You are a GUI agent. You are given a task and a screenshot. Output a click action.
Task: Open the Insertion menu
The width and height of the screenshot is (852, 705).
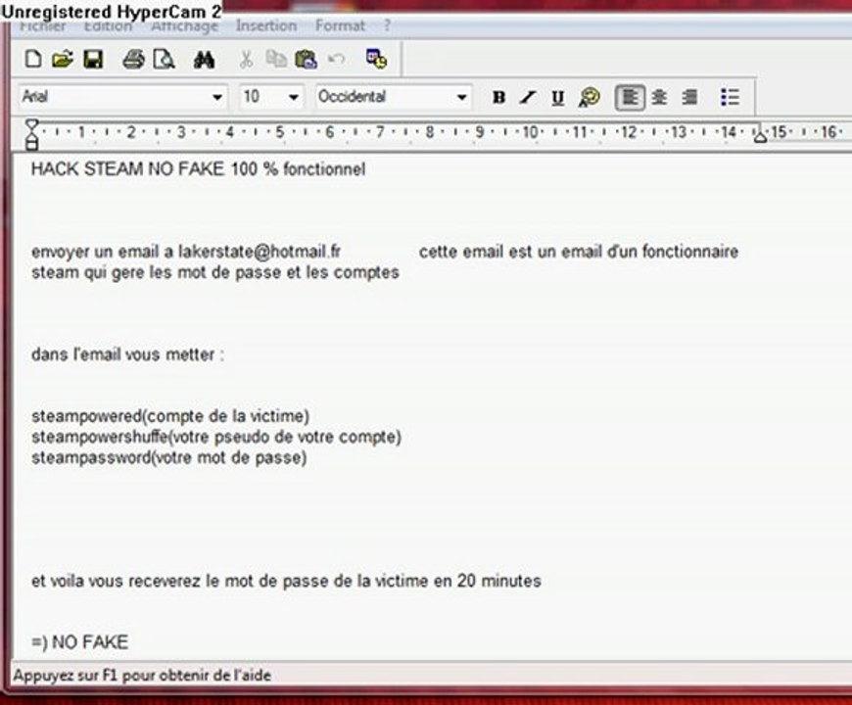tap(266, 25)
